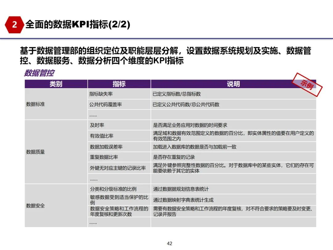Select the 数据安全 category cell
333x250 pixels.
tap(56, 206)
